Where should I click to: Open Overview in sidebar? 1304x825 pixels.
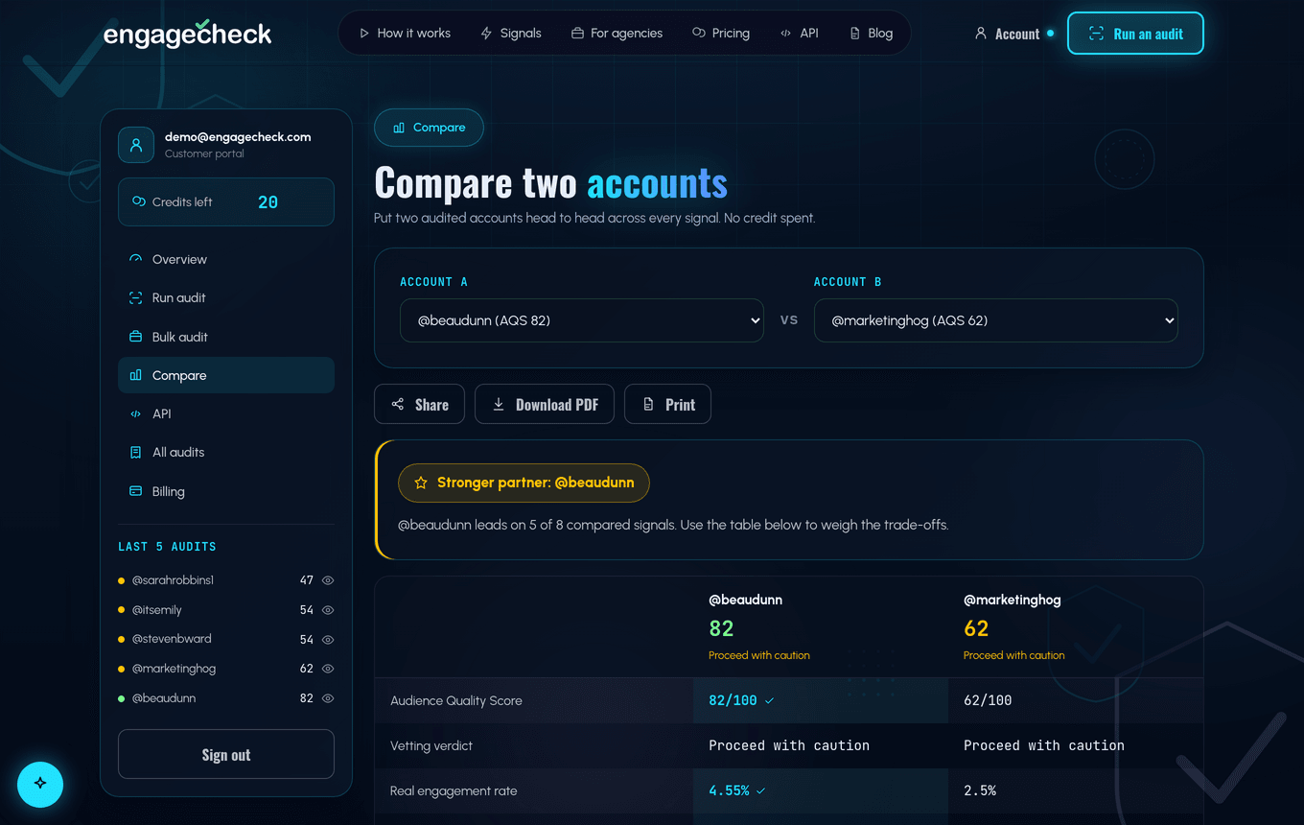226,259
